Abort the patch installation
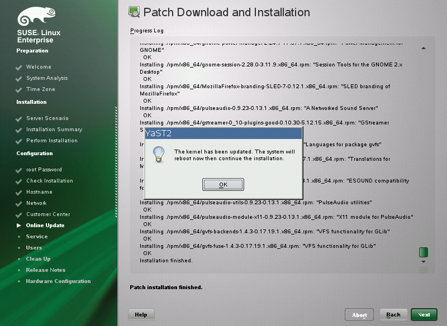Image resolution: width=447 pixels, height=326 pixels. pos(360,314)
